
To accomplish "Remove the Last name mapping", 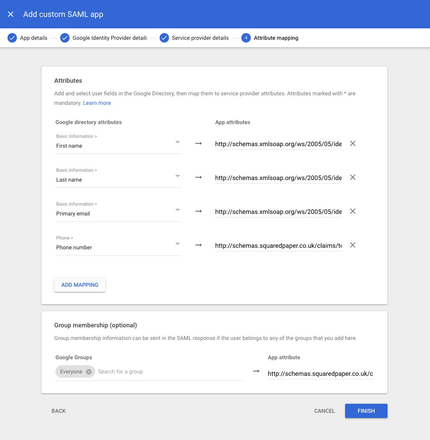I will 353,177.
